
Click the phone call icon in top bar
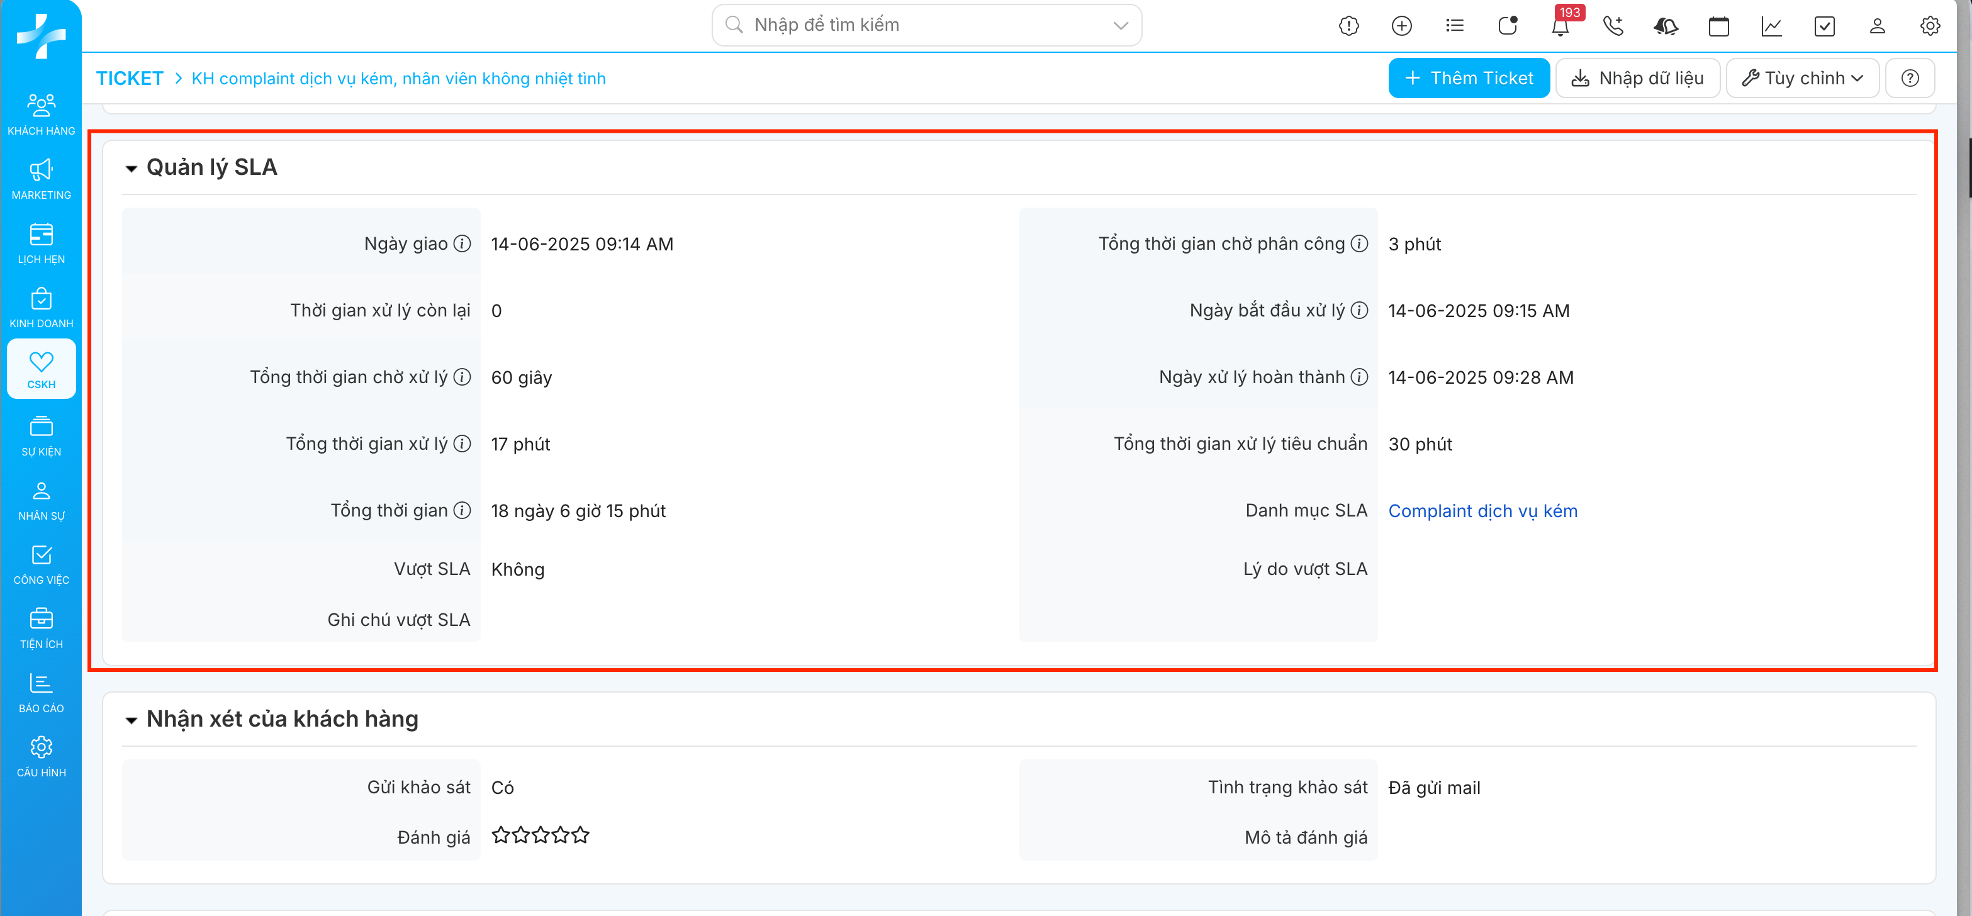tap(1613, 26)
